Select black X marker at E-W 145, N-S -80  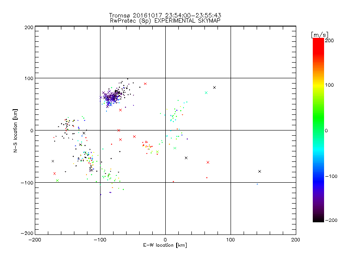click(x=260, y=171)
